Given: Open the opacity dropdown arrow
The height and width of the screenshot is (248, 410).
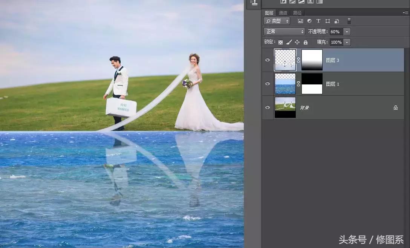Looking at the screenshot, I should click(x=347, y=31).
